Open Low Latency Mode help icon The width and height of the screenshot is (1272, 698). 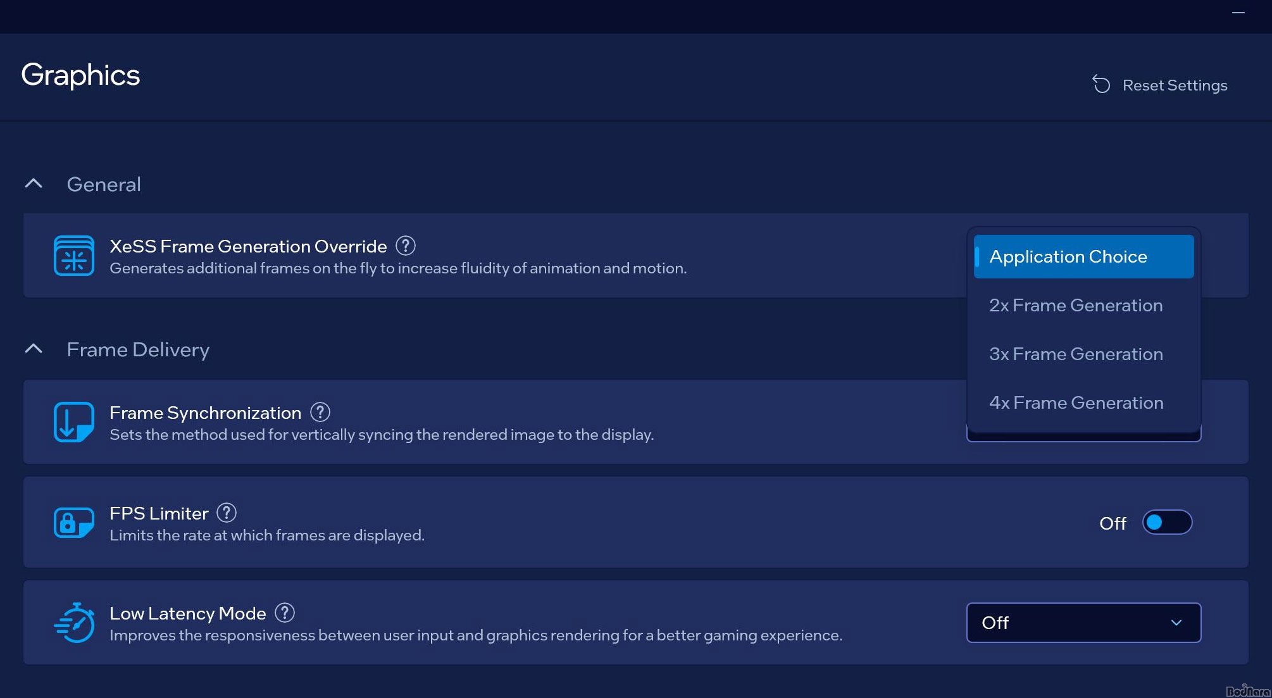click(x=285, y=613)
